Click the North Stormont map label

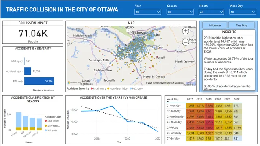[x=185, y=62]
